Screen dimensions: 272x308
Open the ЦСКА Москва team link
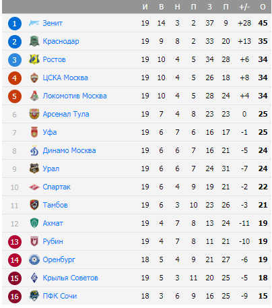(65, 78)
